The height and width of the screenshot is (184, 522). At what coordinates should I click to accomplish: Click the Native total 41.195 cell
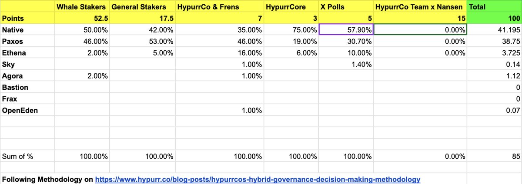(494, 30)
